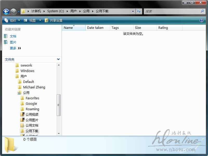Click the Refresh button next to address bar
The height and width of the screenshot is (156, 208).
click(x=139, y=11)
